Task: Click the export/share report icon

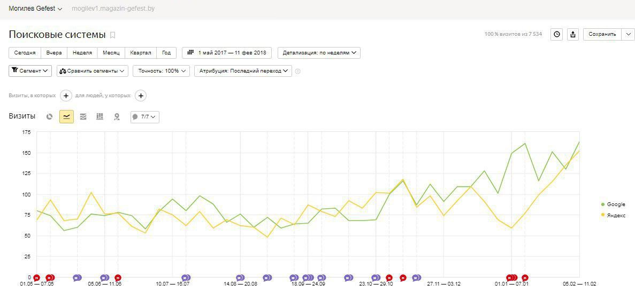Action: tap(572, 34)
